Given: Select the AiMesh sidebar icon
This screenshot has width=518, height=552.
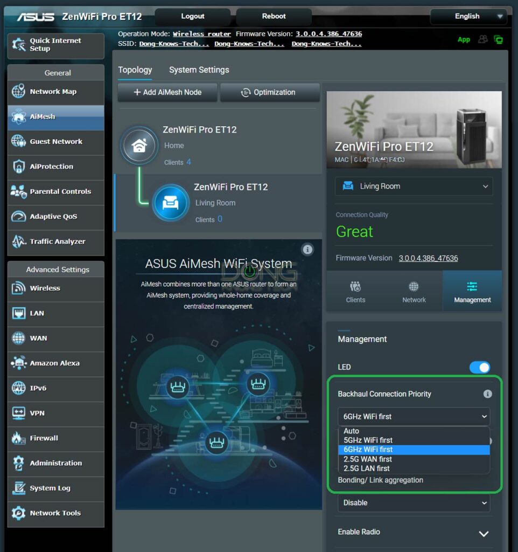Looking at the screenshot, I should pos(18,116).
